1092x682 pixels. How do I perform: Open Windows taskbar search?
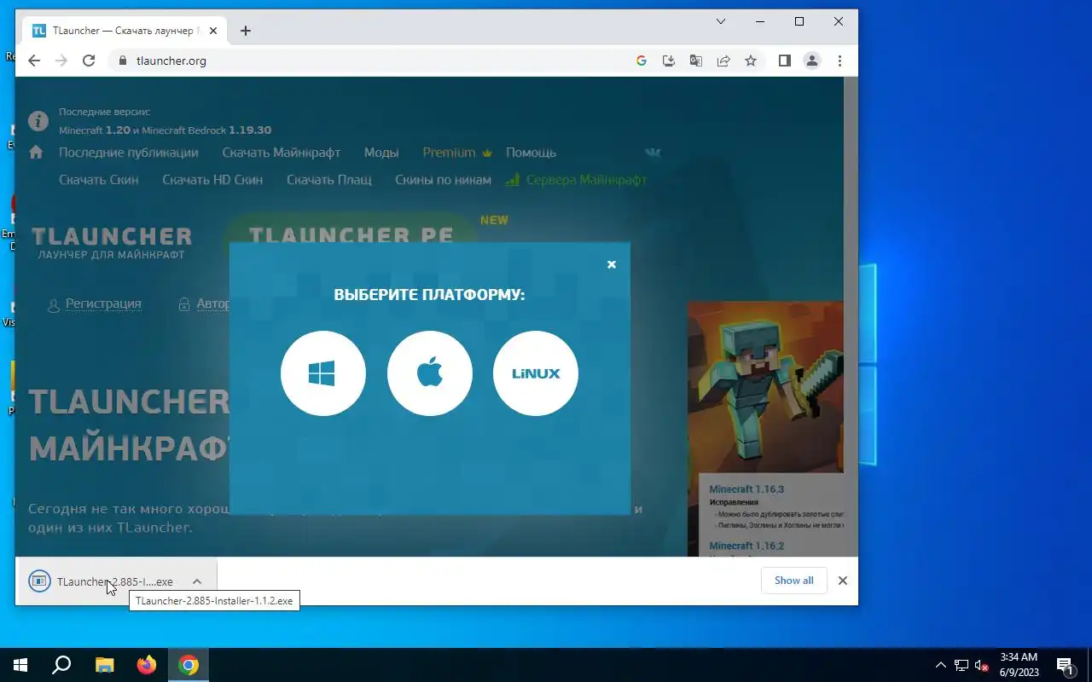click(61, 665)
